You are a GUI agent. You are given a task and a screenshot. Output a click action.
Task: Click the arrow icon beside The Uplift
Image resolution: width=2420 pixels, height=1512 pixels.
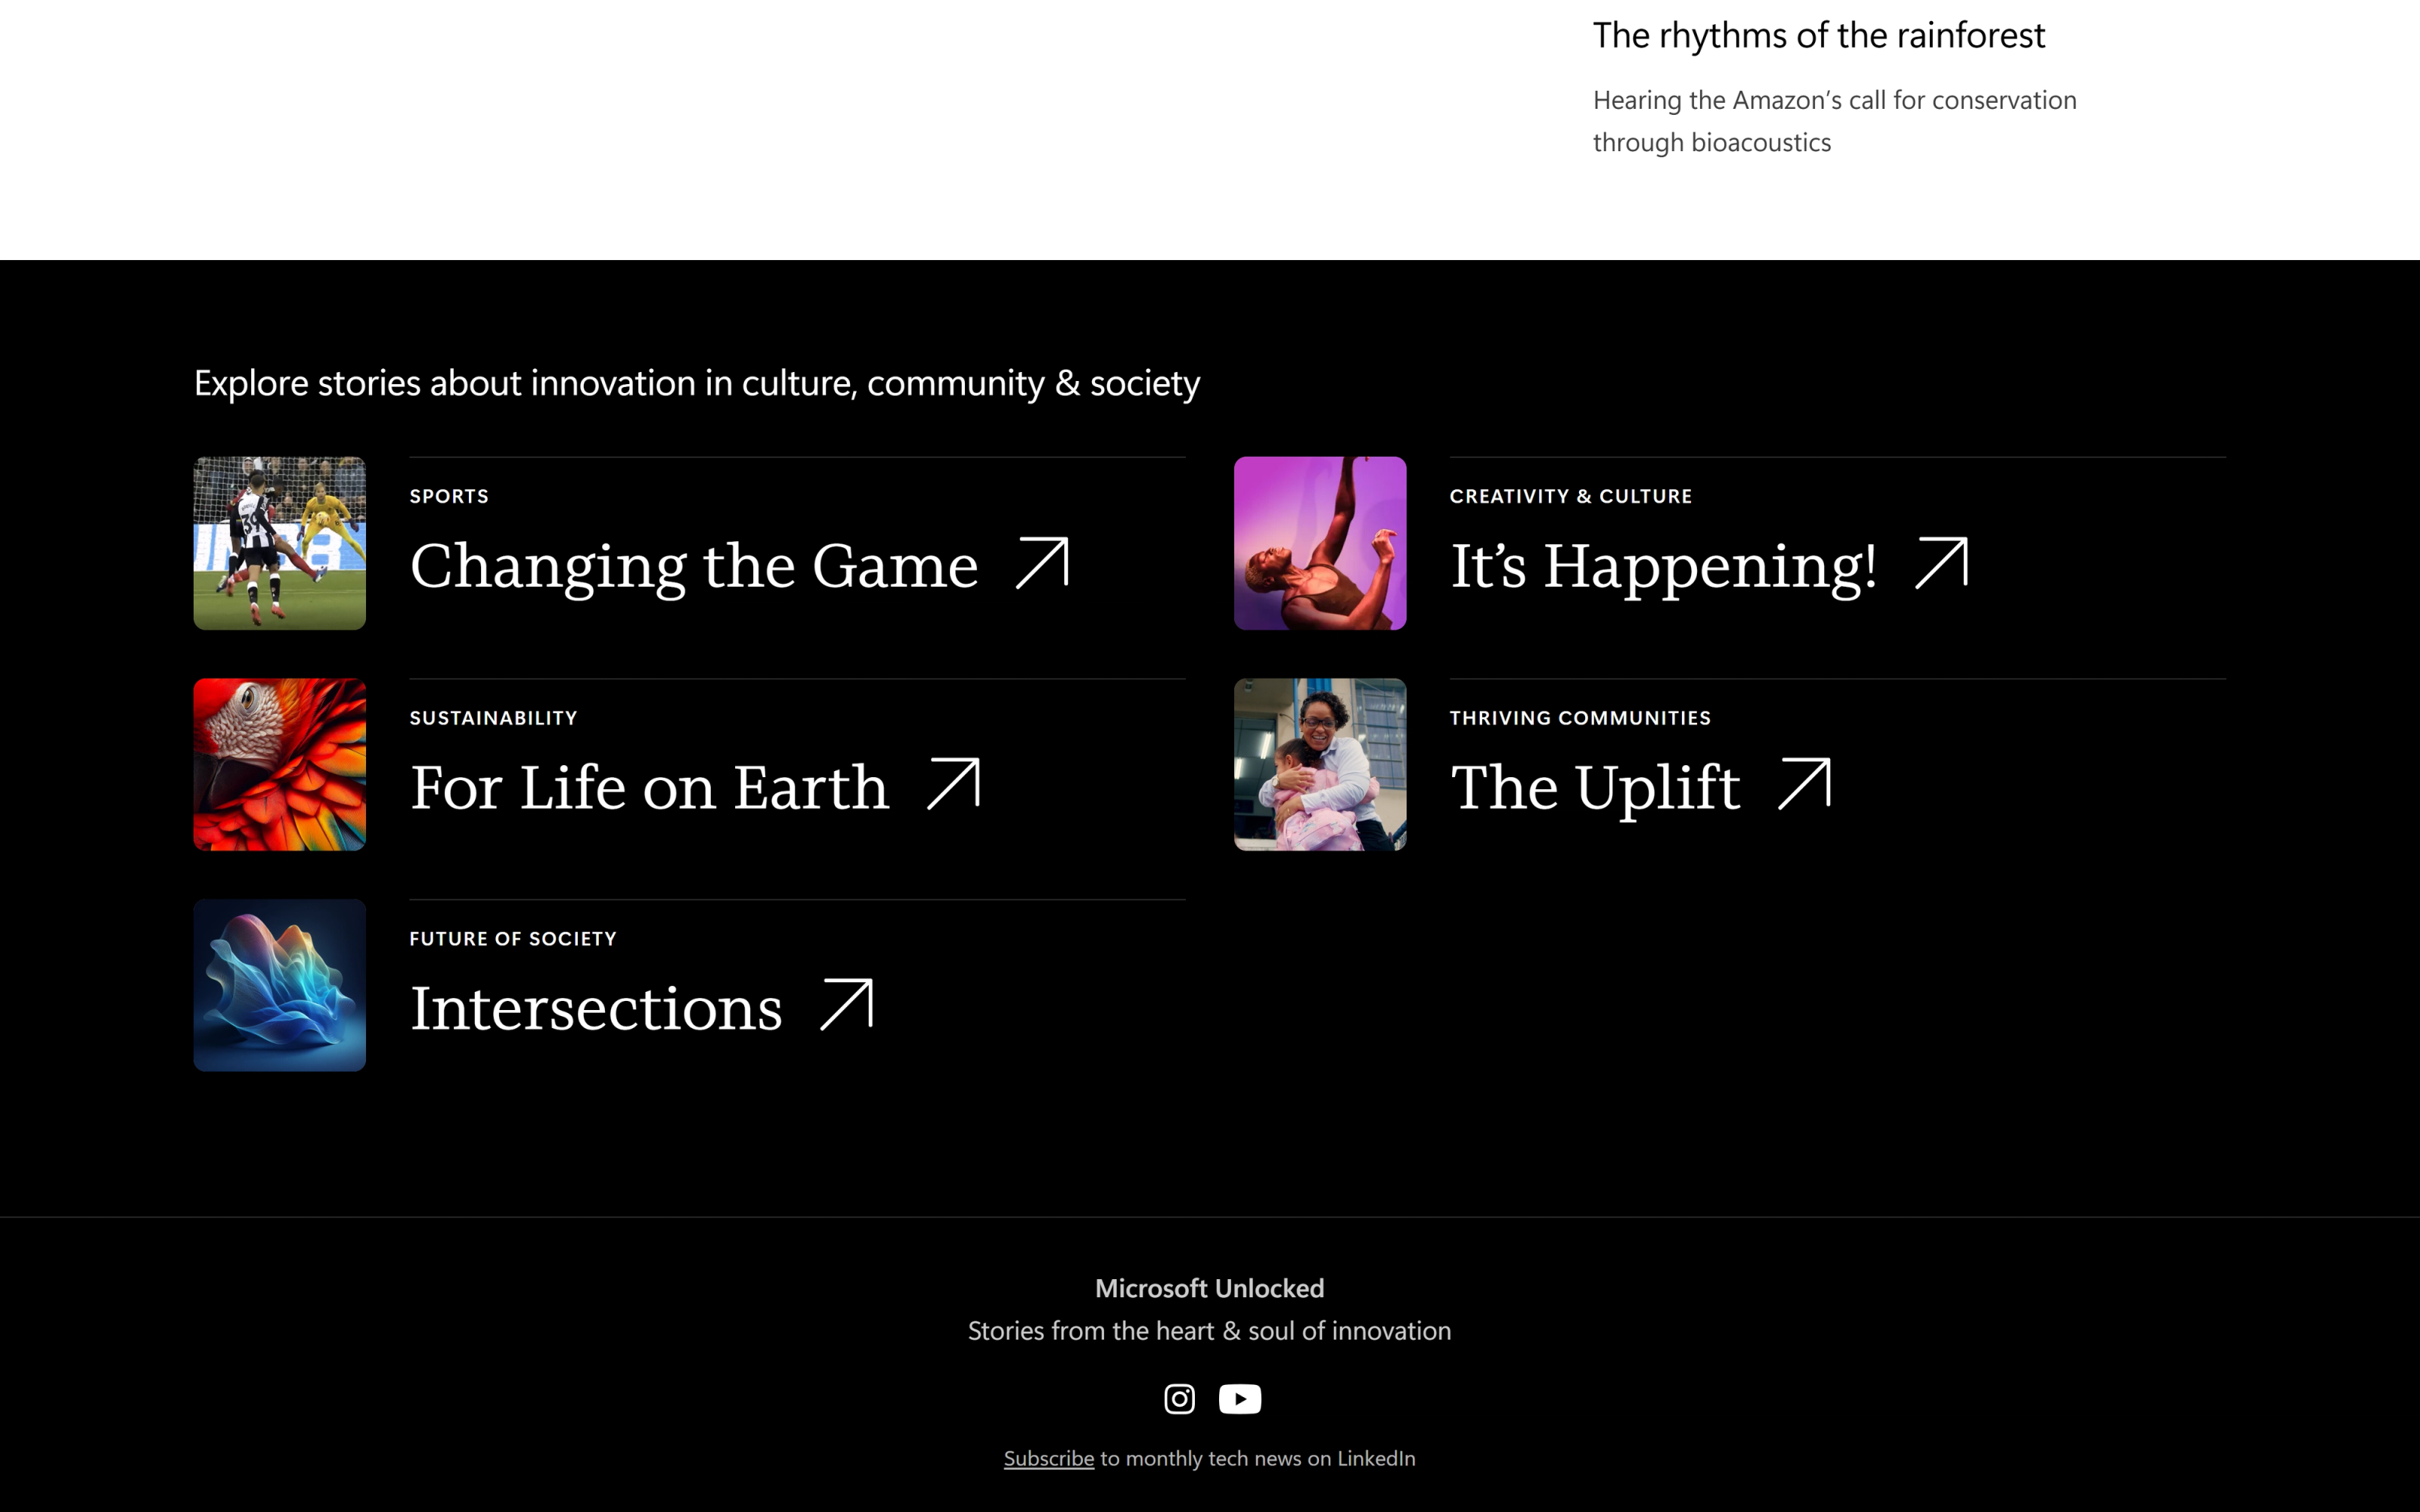1804,784
